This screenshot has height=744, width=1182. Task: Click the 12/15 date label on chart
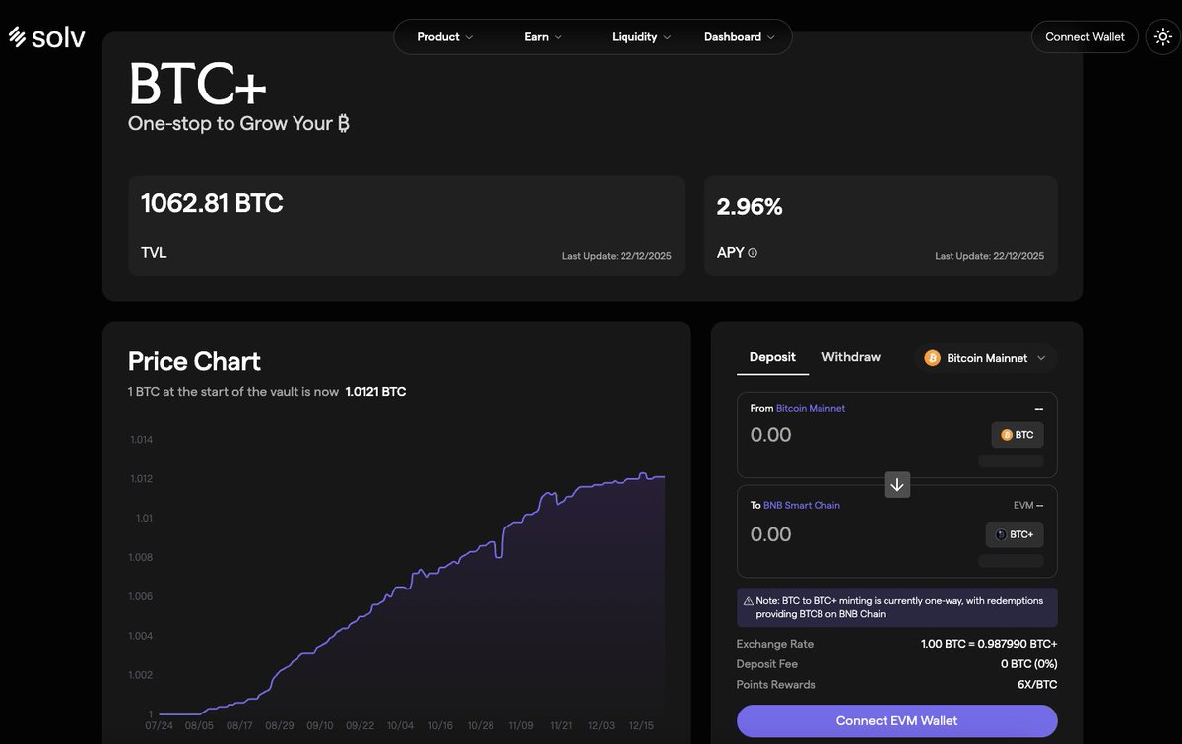pos(641,725)
